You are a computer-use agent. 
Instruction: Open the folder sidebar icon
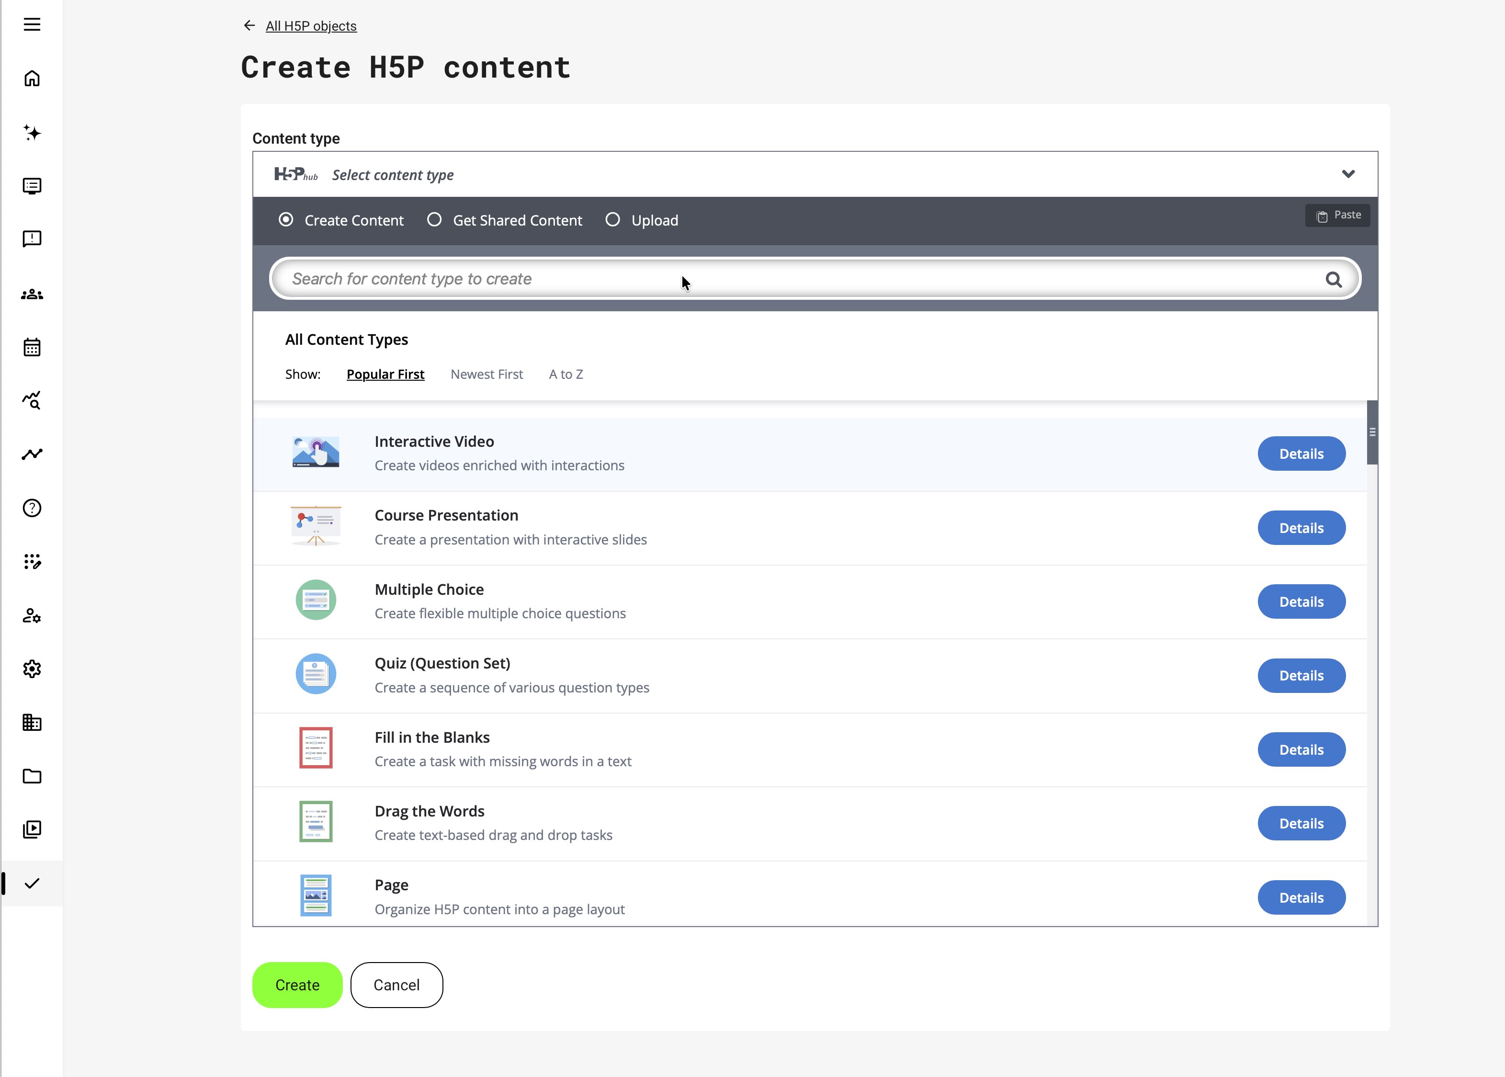(x=32, y=776)
